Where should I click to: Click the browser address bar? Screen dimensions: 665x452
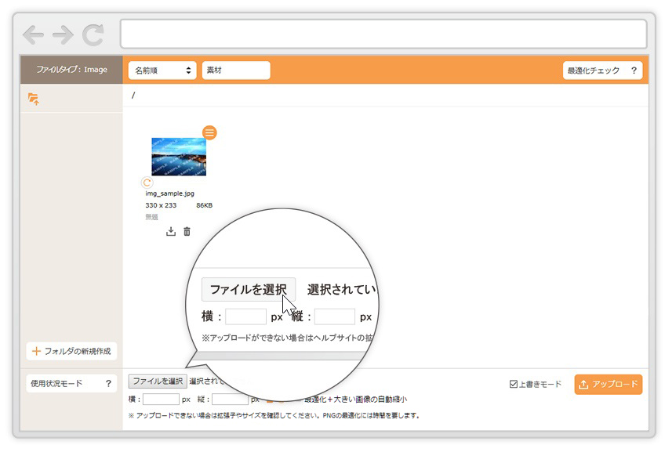(383, 34)
